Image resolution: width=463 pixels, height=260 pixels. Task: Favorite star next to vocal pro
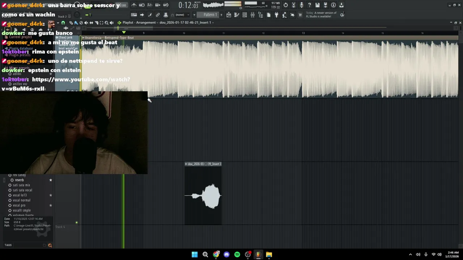coord(51,205)
